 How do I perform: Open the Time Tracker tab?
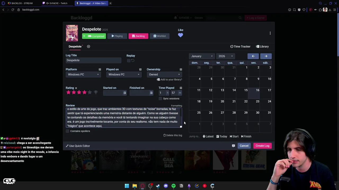(240, 46)
